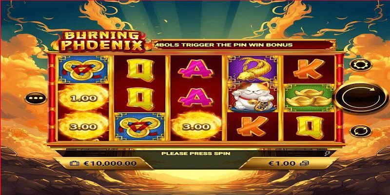Click the Please Press Spin message bar

(x=196, y=154)
